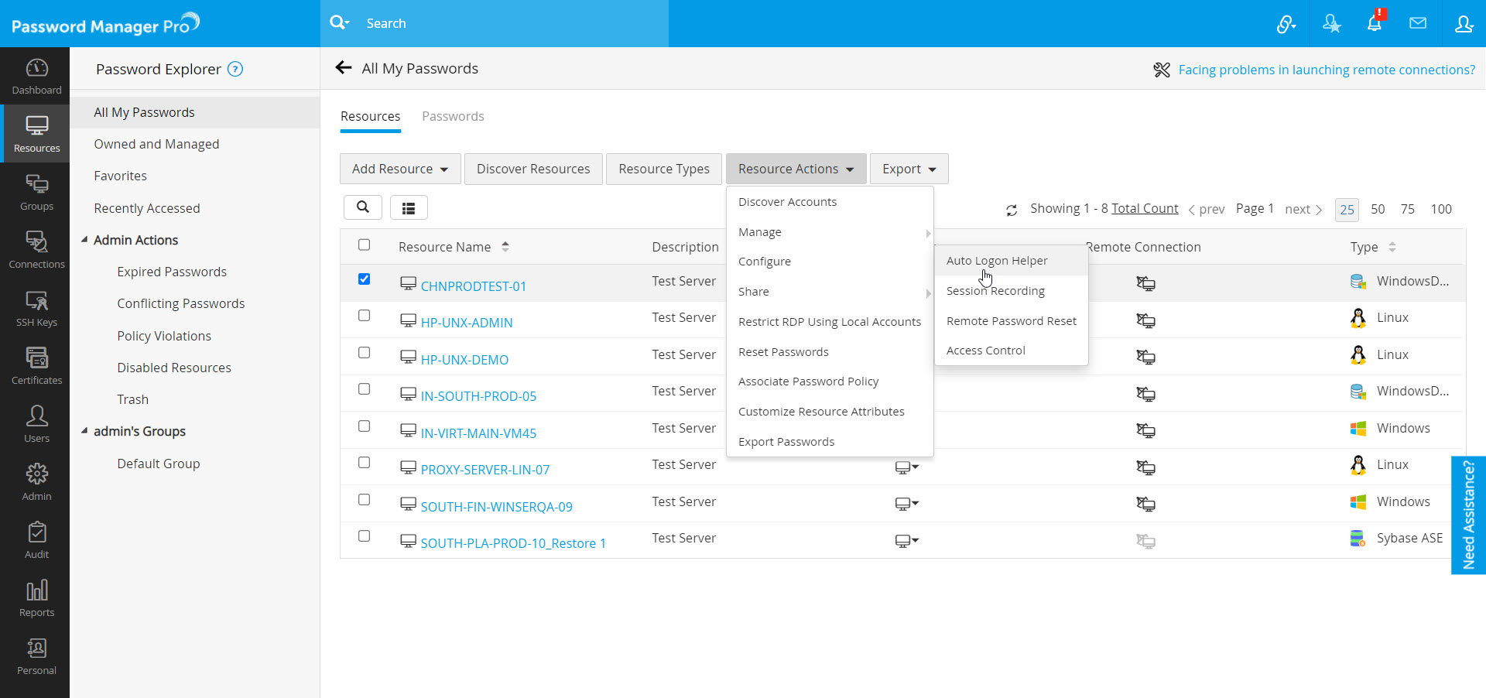Uncheck the CHNPRODTEST-01 checkbox

(x=364, y=279)
